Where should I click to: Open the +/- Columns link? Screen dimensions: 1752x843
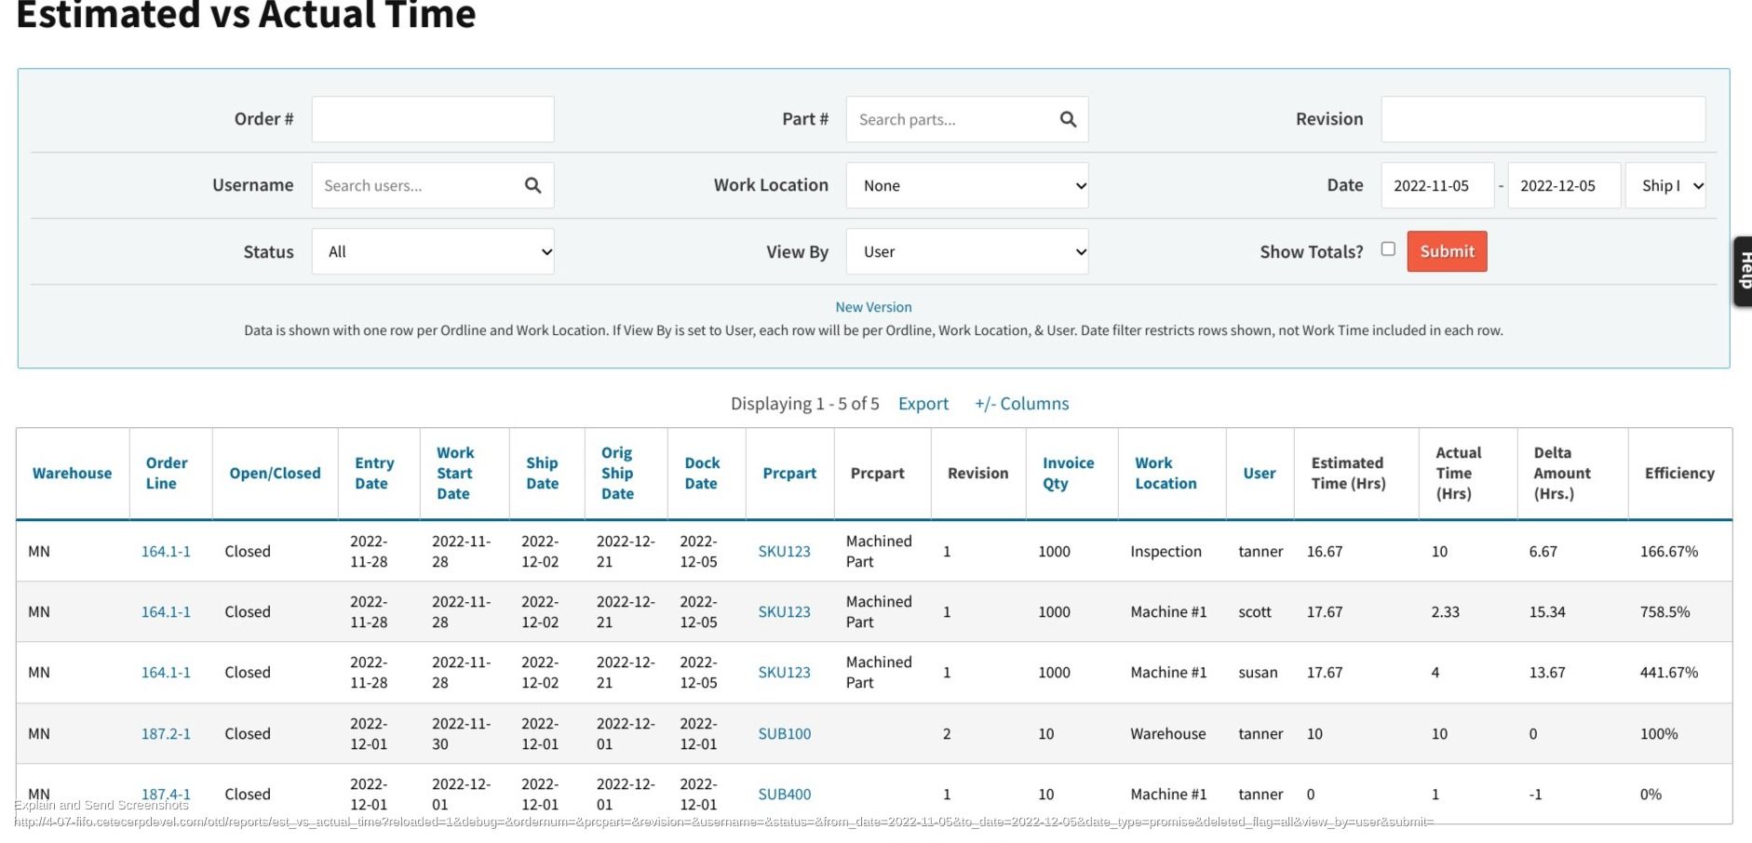point(1021,404)
